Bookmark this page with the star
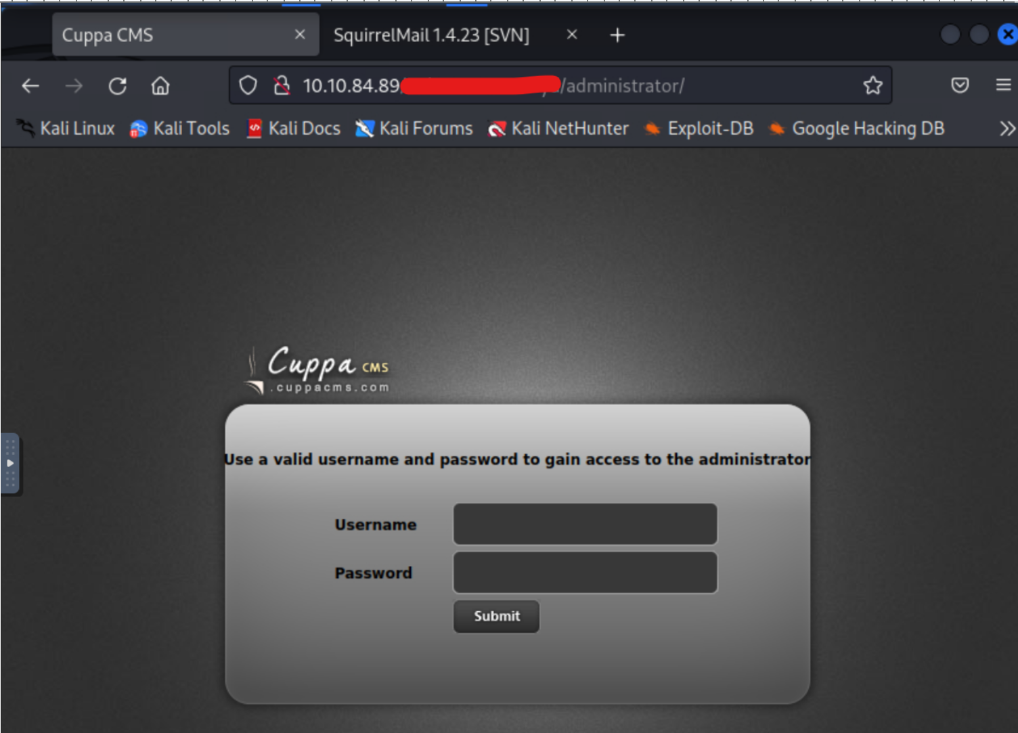The image size is (1018, 733). 872,85
